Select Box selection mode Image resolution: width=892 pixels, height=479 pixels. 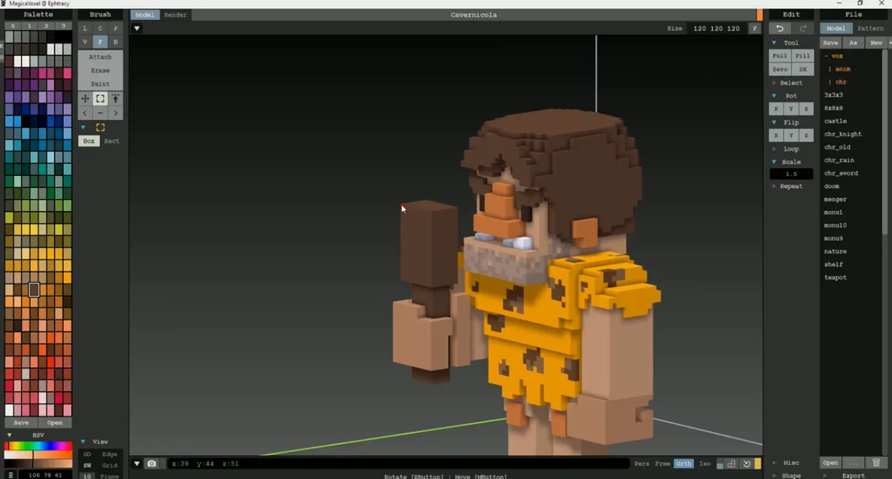pos(89,141)
